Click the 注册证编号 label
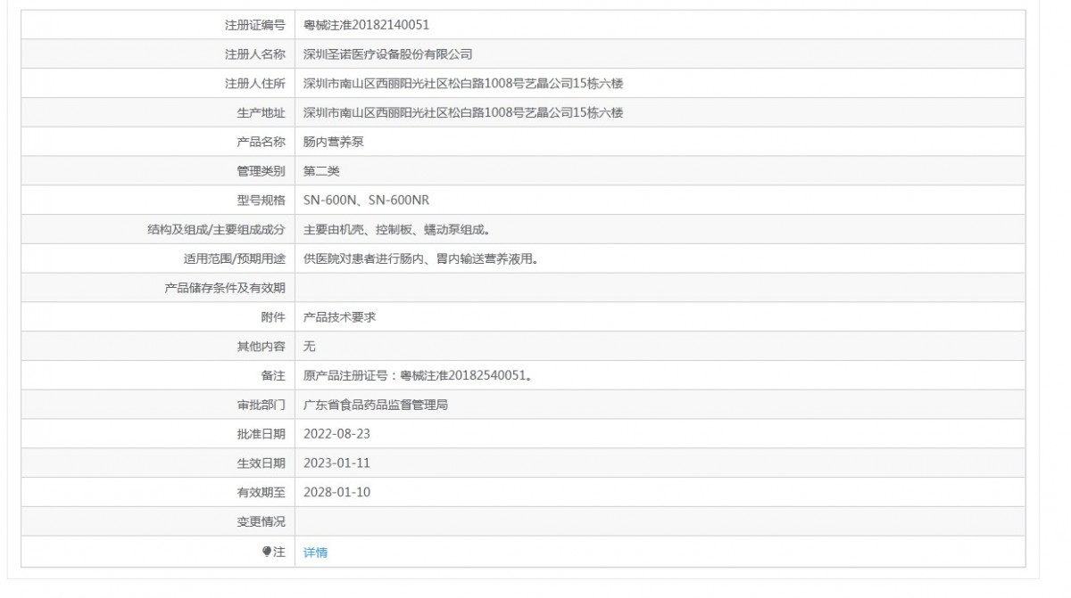Image resolution: width=1071 pixels, height=598 pixels. 254,25
